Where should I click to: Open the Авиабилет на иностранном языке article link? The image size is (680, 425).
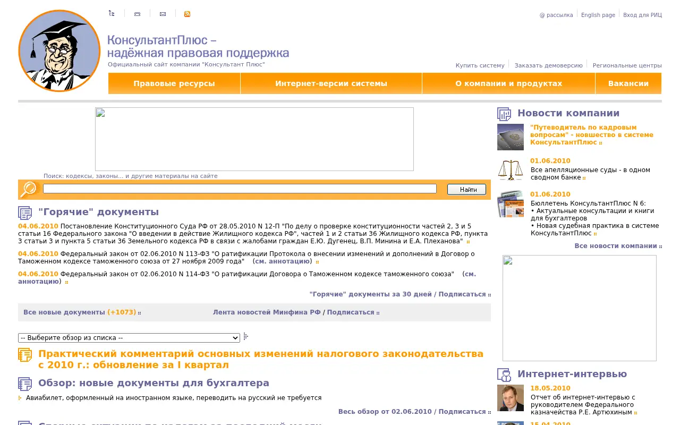(x=174, y=398)
